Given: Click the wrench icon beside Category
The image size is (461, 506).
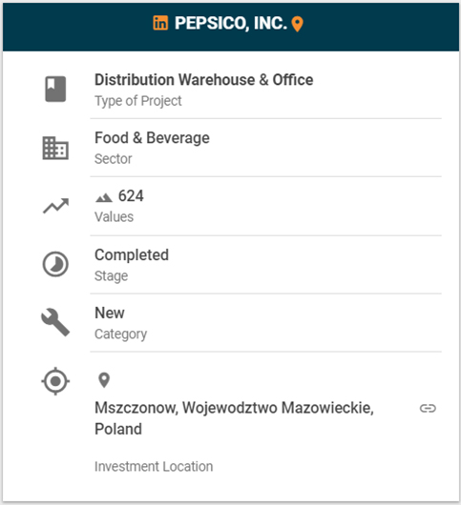Looking at the screenshot, I should [x=55, y=322].
